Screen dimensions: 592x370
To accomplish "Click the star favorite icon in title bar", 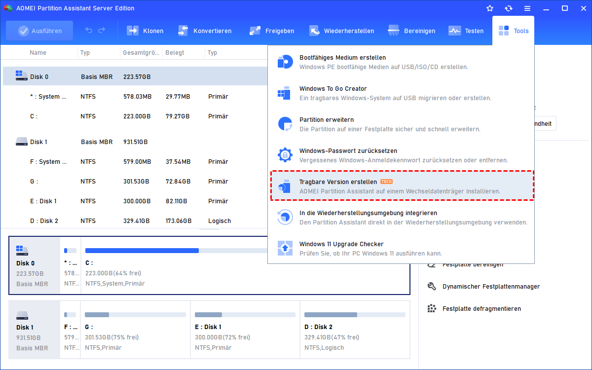I will (x=490, y=8).
